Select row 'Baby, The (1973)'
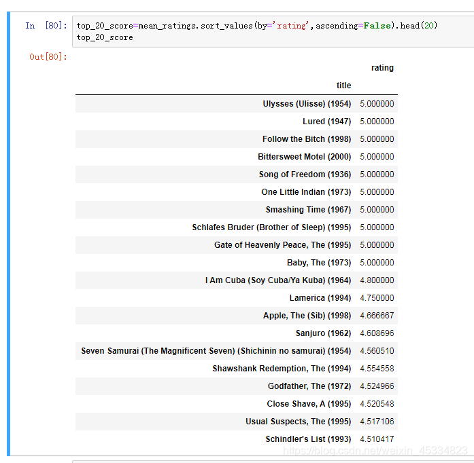 [237, 263]
